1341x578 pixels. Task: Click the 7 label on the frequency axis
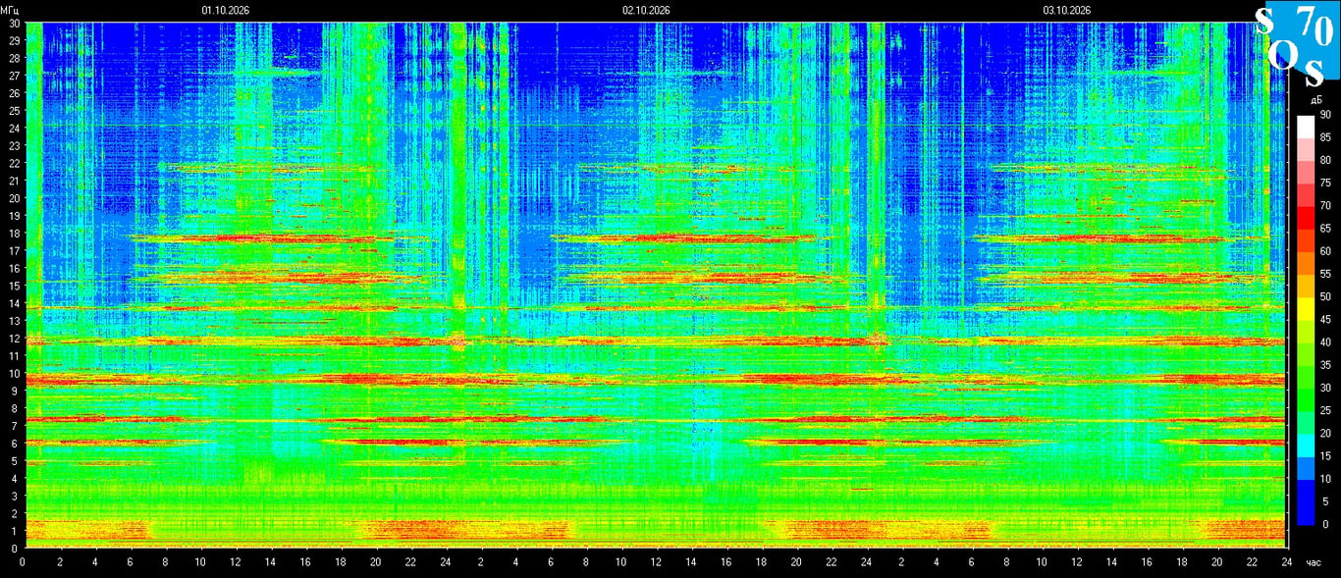[16, 426]
